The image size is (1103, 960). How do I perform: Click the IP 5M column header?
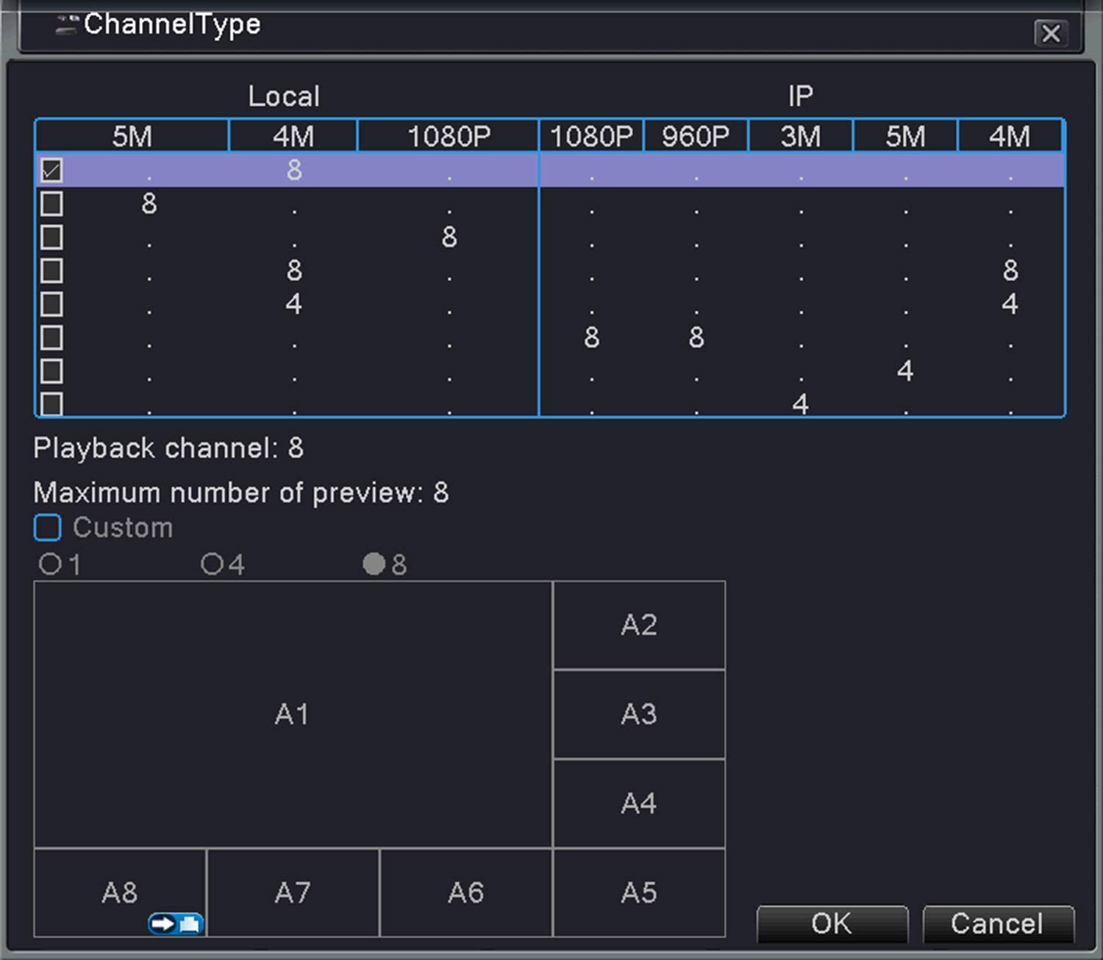[905, 136]
